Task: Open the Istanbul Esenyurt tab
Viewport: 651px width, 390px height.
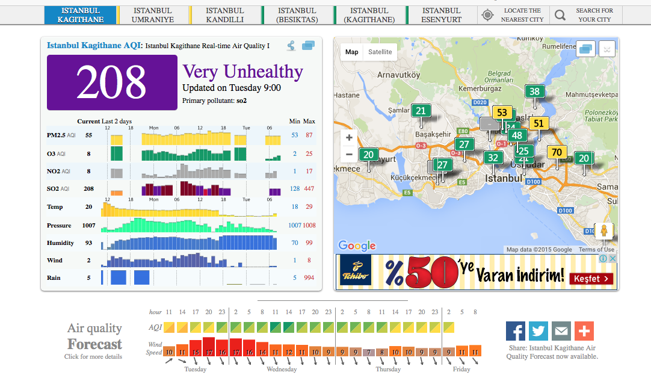Action: click(x=441, y=15)
